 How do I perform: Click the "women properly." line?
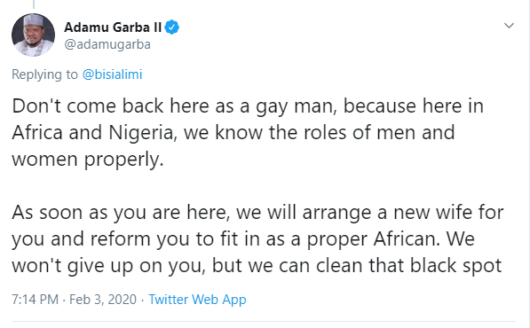[88, 160]
